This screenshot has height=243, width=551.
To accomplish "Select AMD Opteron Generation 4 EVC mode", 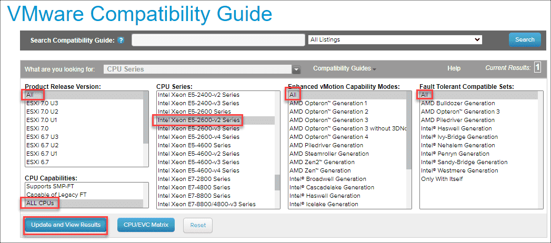I will pyautogui.click(x=347, y=137).
